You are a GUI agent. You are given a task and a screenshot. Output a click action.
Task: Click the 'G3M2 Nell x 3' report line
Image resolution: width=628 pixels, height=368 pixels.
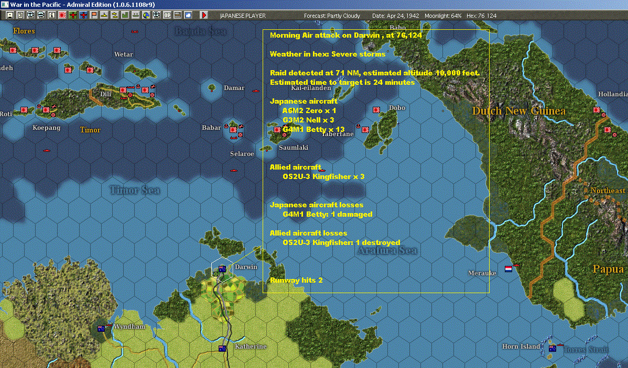click(308, 120)
